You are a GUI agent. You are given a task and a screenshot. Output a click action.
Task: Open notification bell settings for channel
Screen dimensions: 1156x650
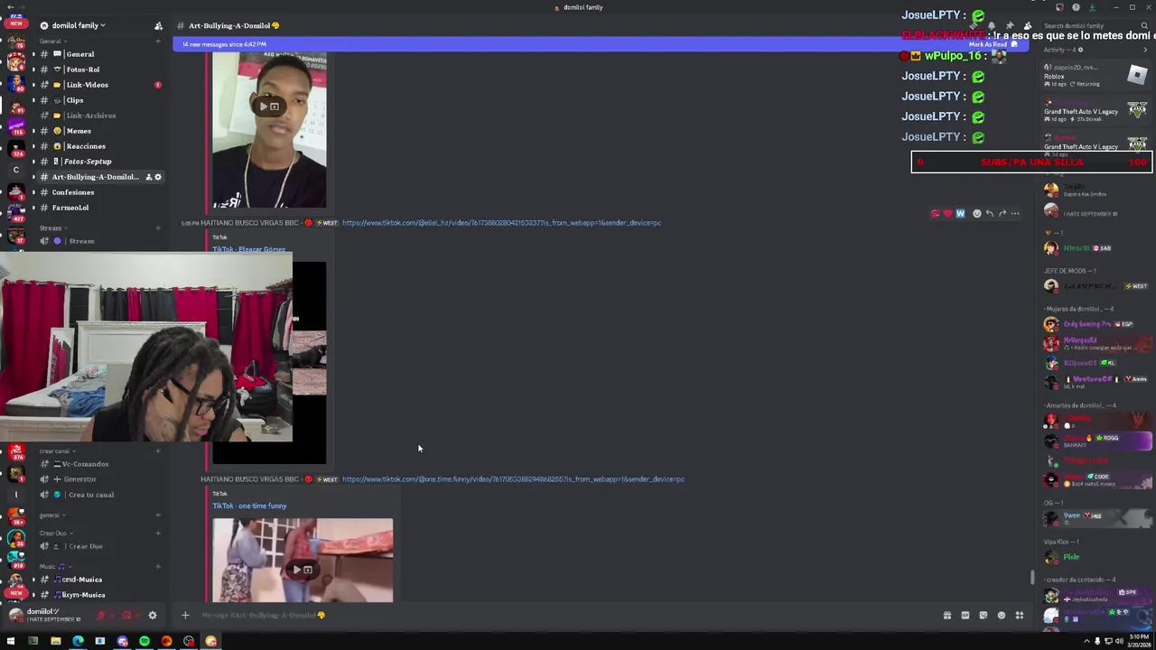992,25
